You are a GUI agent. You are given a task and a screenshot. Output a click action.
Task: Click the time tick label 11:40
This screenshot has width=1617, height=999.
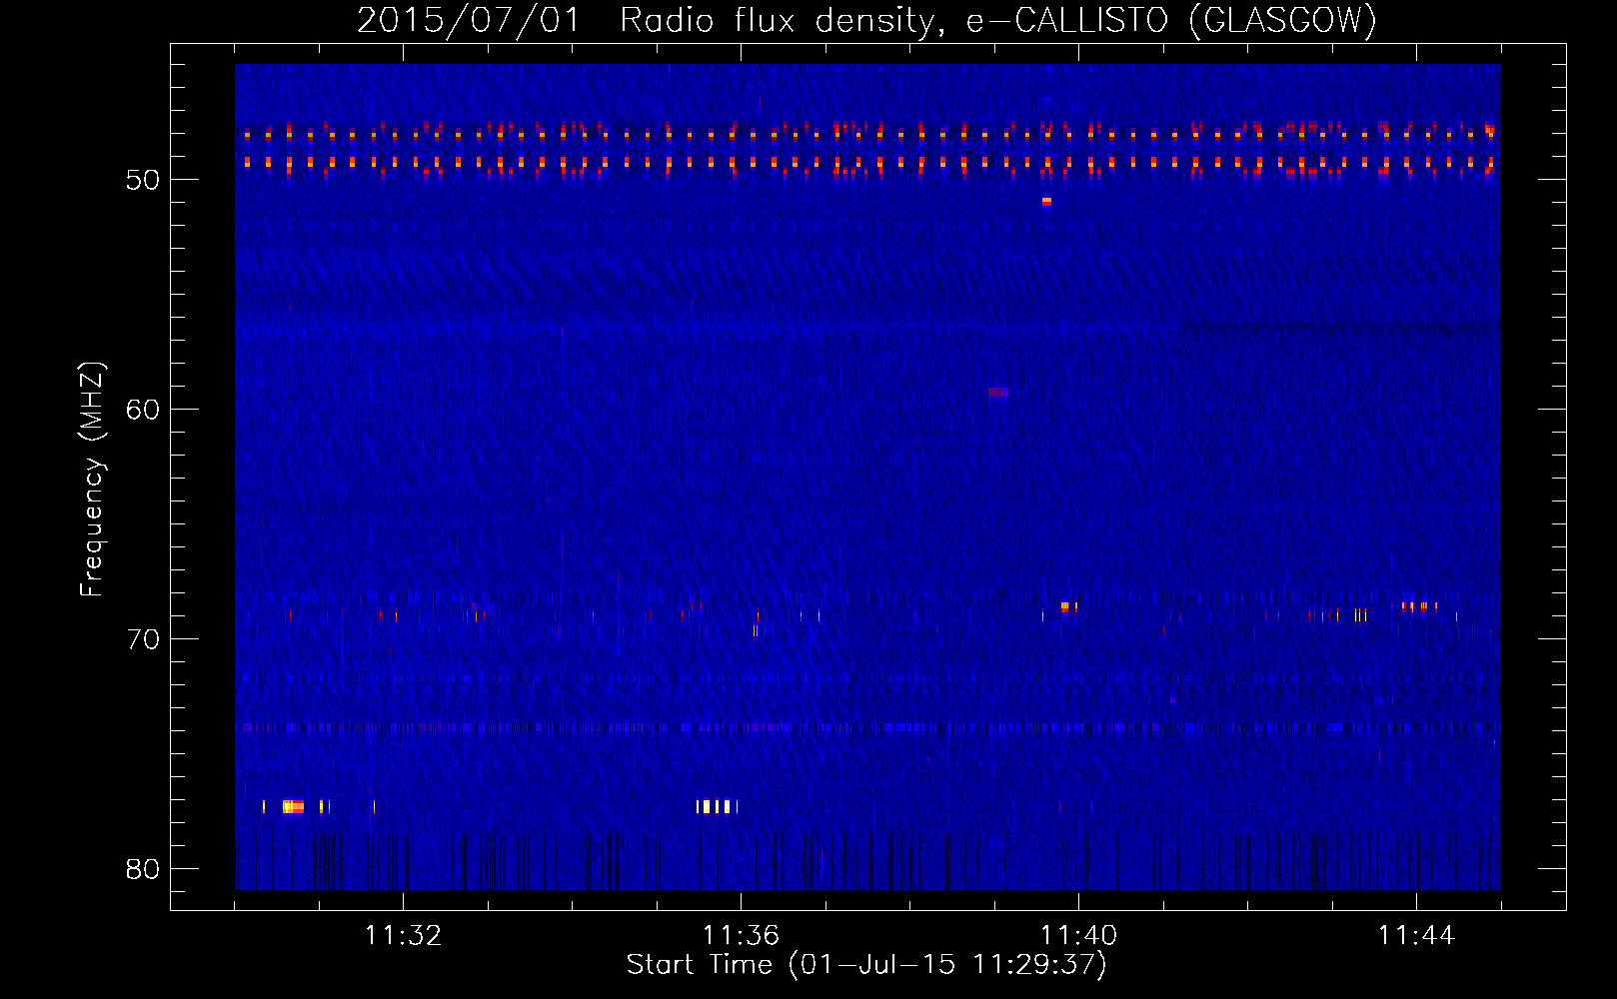1078,936
